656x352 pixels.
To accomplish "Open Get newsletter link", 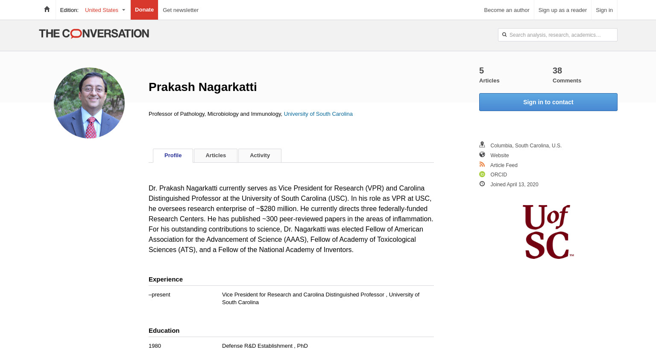I will tap(181, 10).
